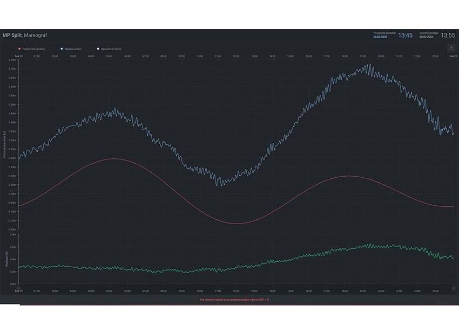Image resolution: width=459 pixels, height=334 pixels.
Task: Click the Feb 19 label on top axis
Action: click(x=18, y=56)
